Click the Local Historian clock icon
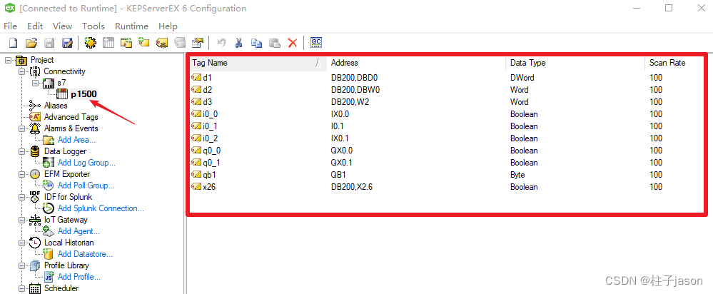The width and height of the screenshot is (713, 294). point(34,243)
